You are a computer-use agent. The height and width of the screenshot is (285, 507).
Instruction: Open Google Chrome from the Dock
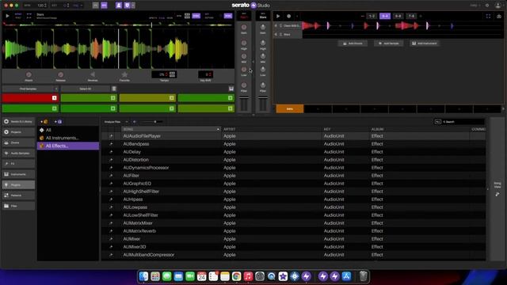[x=236, y=276]
